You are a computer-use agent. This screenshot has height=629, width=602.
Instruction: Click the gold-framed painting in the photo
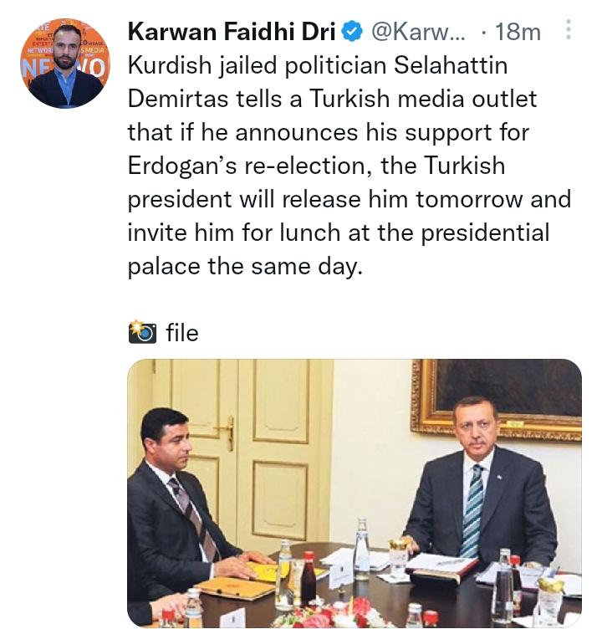pyautogui.click(x=508, y=400)
